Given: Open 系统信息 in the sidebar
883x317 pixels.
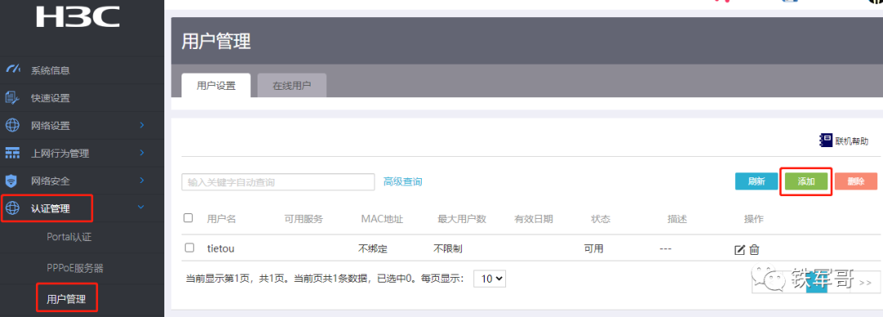Looking at the screenshot, I should point(50,70).
